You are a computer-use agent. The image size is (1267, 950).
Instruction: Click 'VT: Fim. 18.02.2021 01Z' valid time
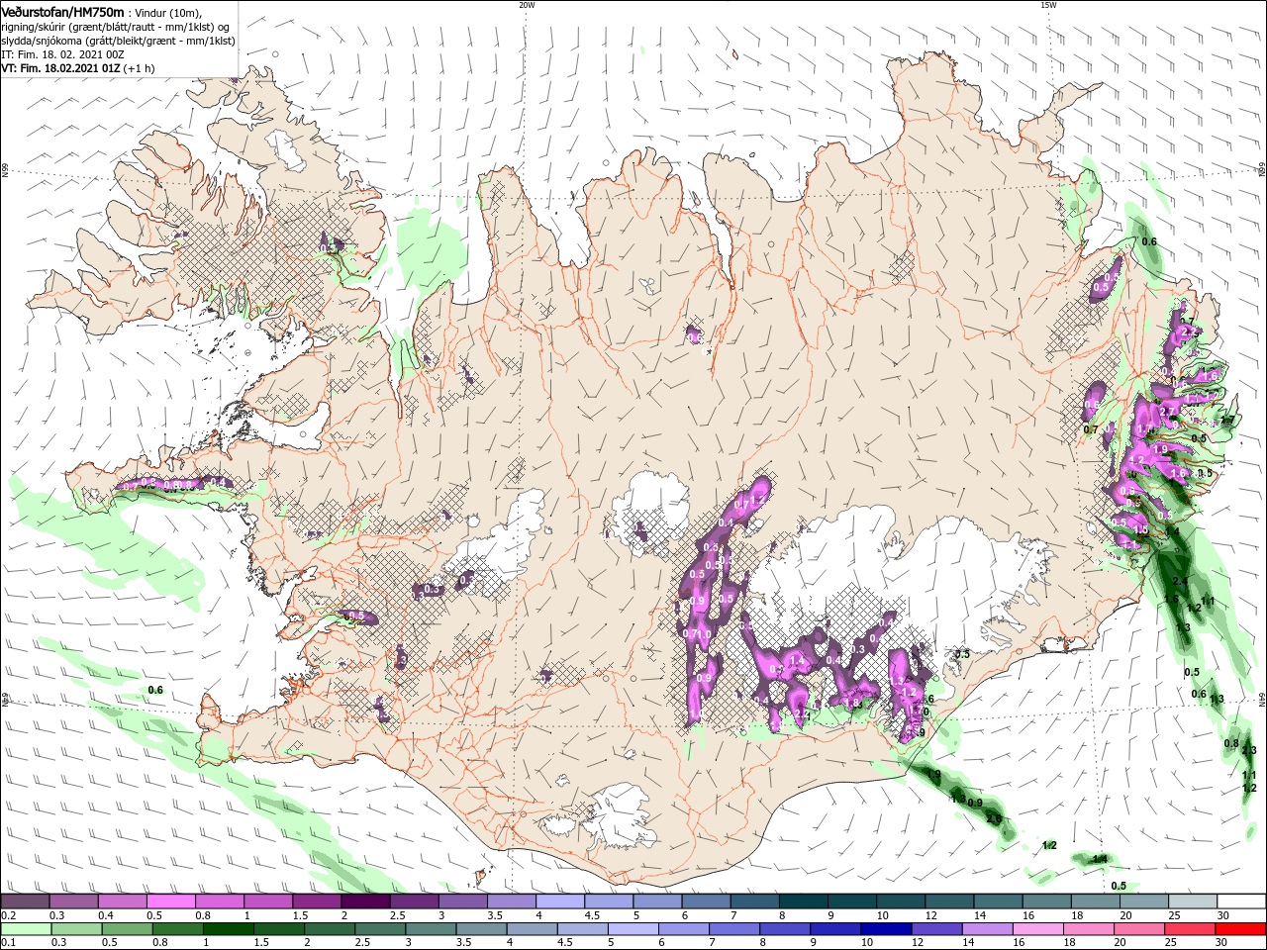61,68
